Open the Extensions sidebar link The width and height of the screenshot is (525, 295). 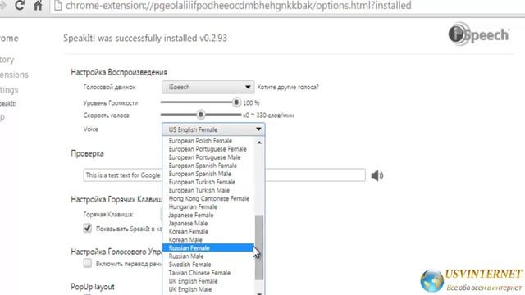click(x=14, y=75)
